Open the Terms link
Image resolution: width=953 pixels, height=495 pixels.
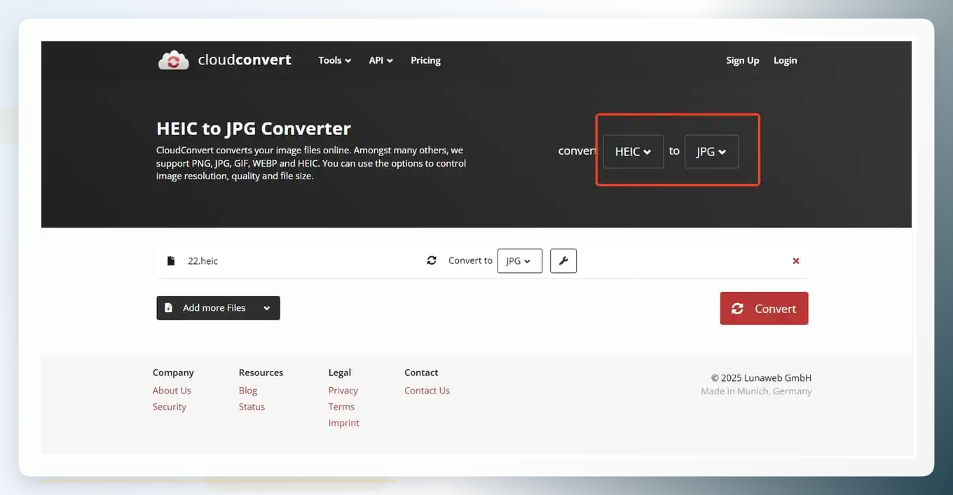click(341, 407)
